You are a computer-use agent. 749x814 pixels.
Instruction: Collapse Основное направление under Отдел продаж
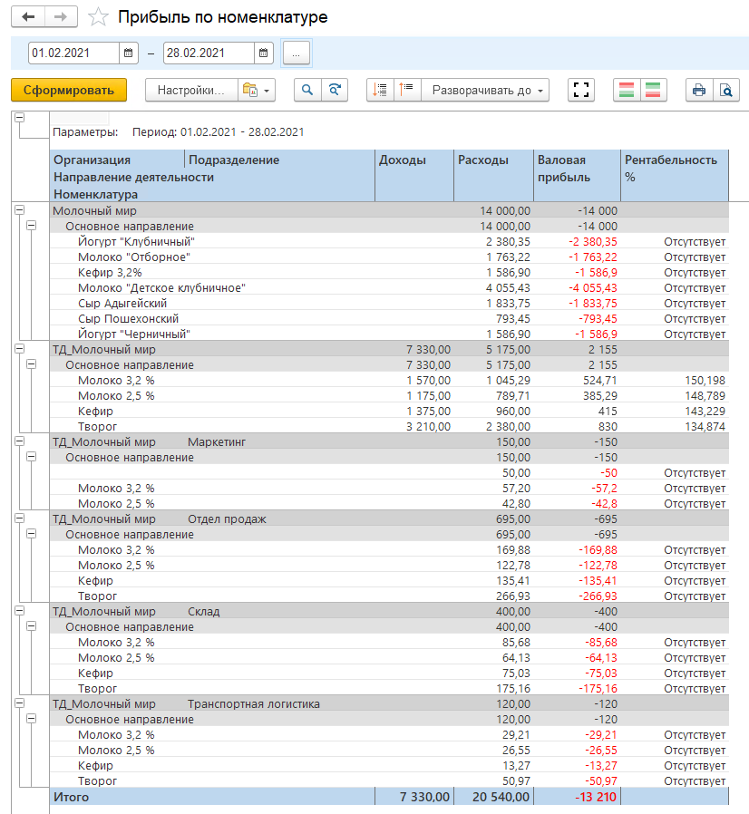click(32, 534)
